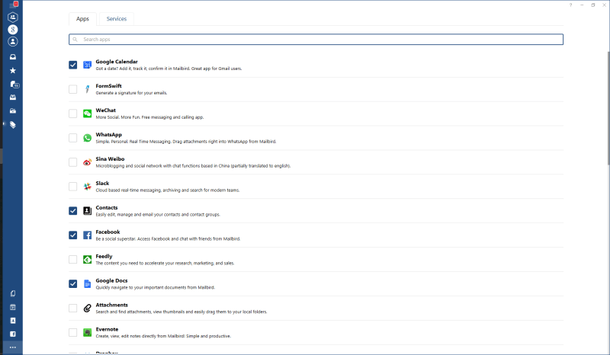Uncheck the Google Docs checkbox
Image resolution: width=610 pixels, height=355 pixels.
point(72,284)
